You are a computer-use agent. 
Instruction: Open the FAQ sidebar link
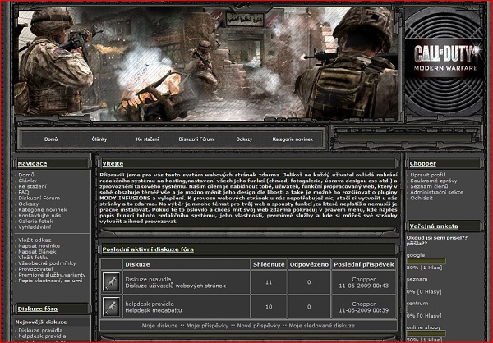point(24,192)
